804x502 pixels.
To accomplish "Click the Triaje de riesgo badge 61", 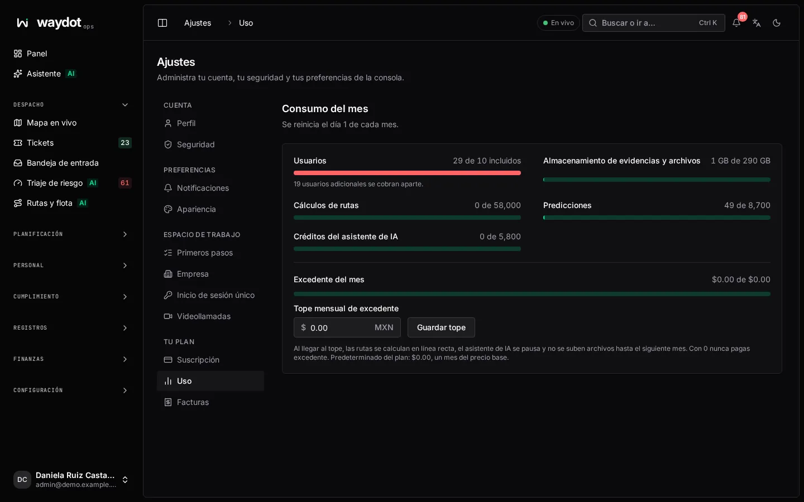I will click(x=125, y=183).
